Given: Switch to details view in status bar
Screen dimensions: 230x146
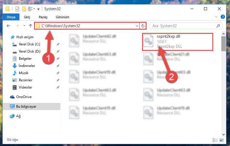Looking at the screenshot, I should (215, 140).
